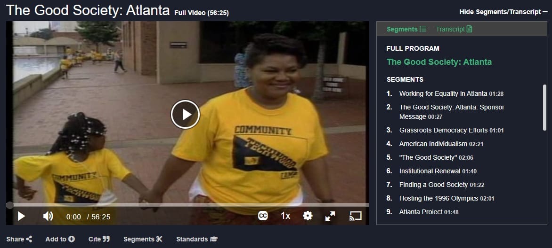This screenshot has width=552, height=248.
Task: Open The Good Society: Atlanta full program link
Action: click(x=439, y=62)
